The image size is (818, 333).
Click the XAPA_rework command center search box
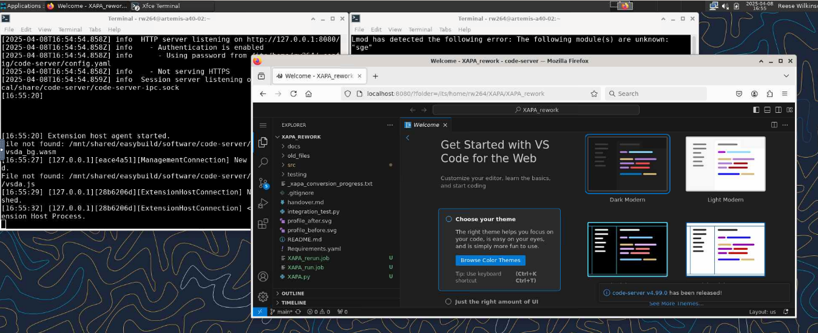coord(536,110)
